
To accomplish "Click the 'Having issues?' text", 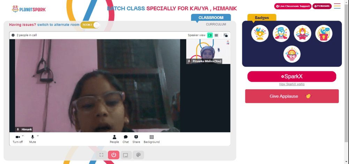I will 22,24.
